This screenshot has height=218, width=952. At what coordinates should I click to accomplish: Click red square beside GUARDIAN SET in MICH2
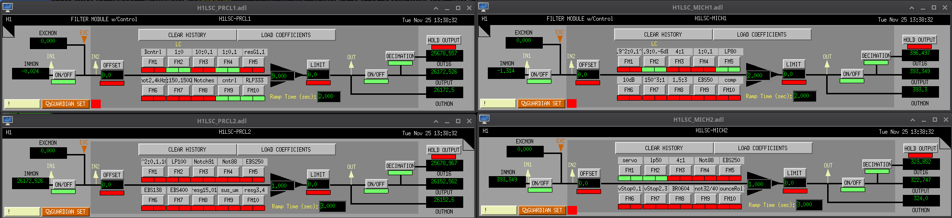572,210
